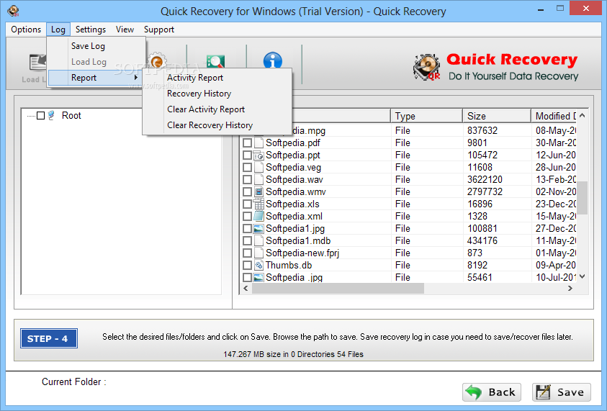Click the Softpedia.ppt file icon
Screen dimensions: 607x411
pyautogui.click(x=258, y=155)
